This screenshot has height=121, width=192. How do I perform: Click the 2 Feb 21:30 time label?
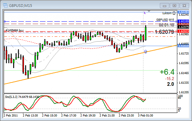(x=107, y=115)
